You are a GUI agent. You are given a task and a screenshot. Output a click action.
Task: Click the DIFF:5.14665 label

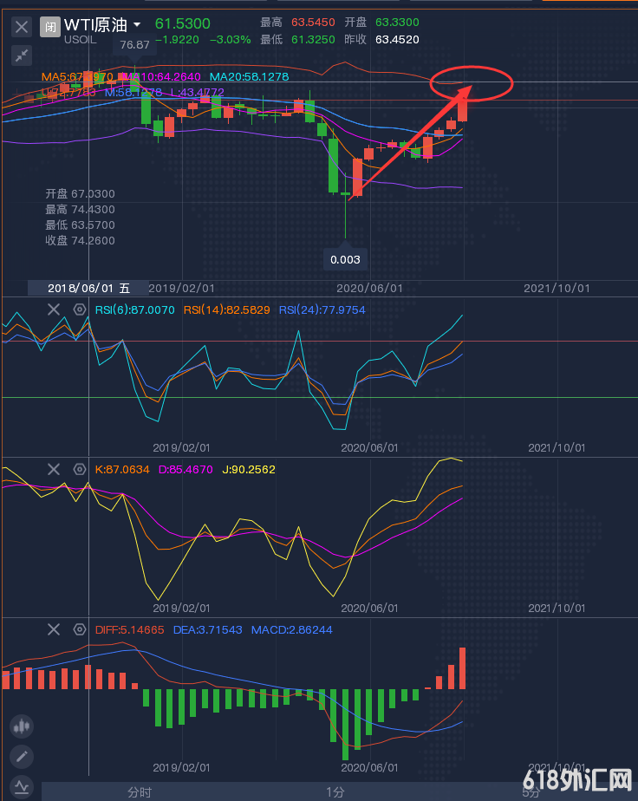(x=130, y=630)
